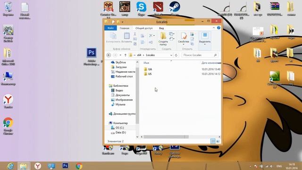This screenshot has width=302, height=170.
Task: Click the ENG language indicator in tray
Action: pyautogui.click(x=279, y=166)
